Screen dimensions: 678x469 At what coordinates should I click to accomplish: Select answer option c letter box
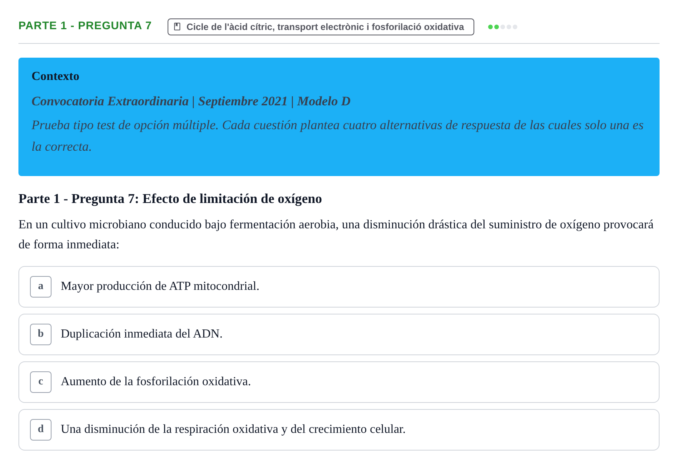(x=41, y=382)
